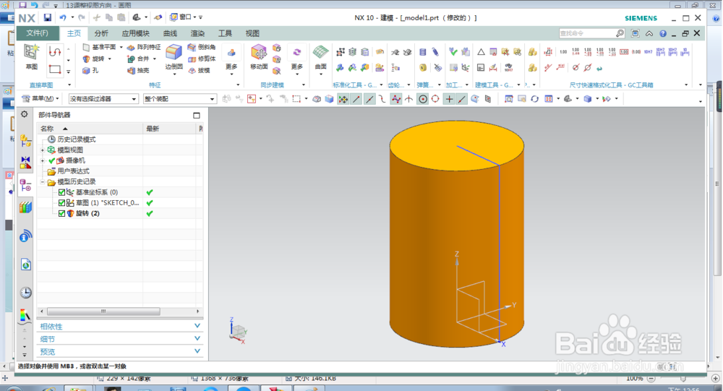This screenshot has height=391, width=723.
Task: Click the save icon in title bar
Action: 48,17
